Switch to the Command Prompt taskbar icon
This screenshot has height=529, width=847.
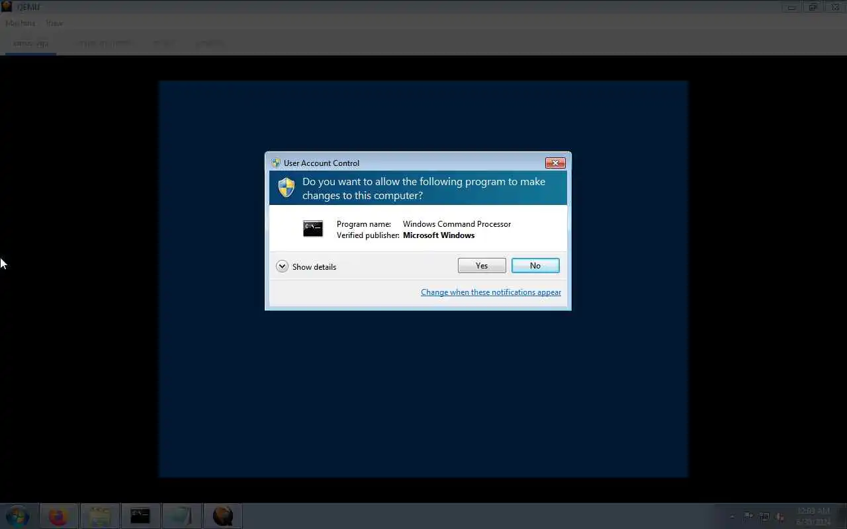tap(140, 516)
